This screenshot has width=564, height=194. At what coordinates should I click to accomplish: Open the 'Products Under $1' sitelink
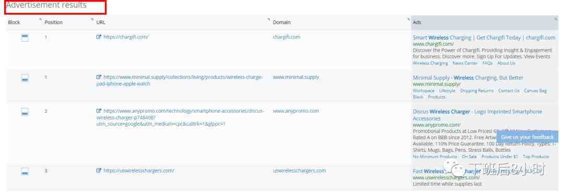pyautogui.click(x=500, y=156)
